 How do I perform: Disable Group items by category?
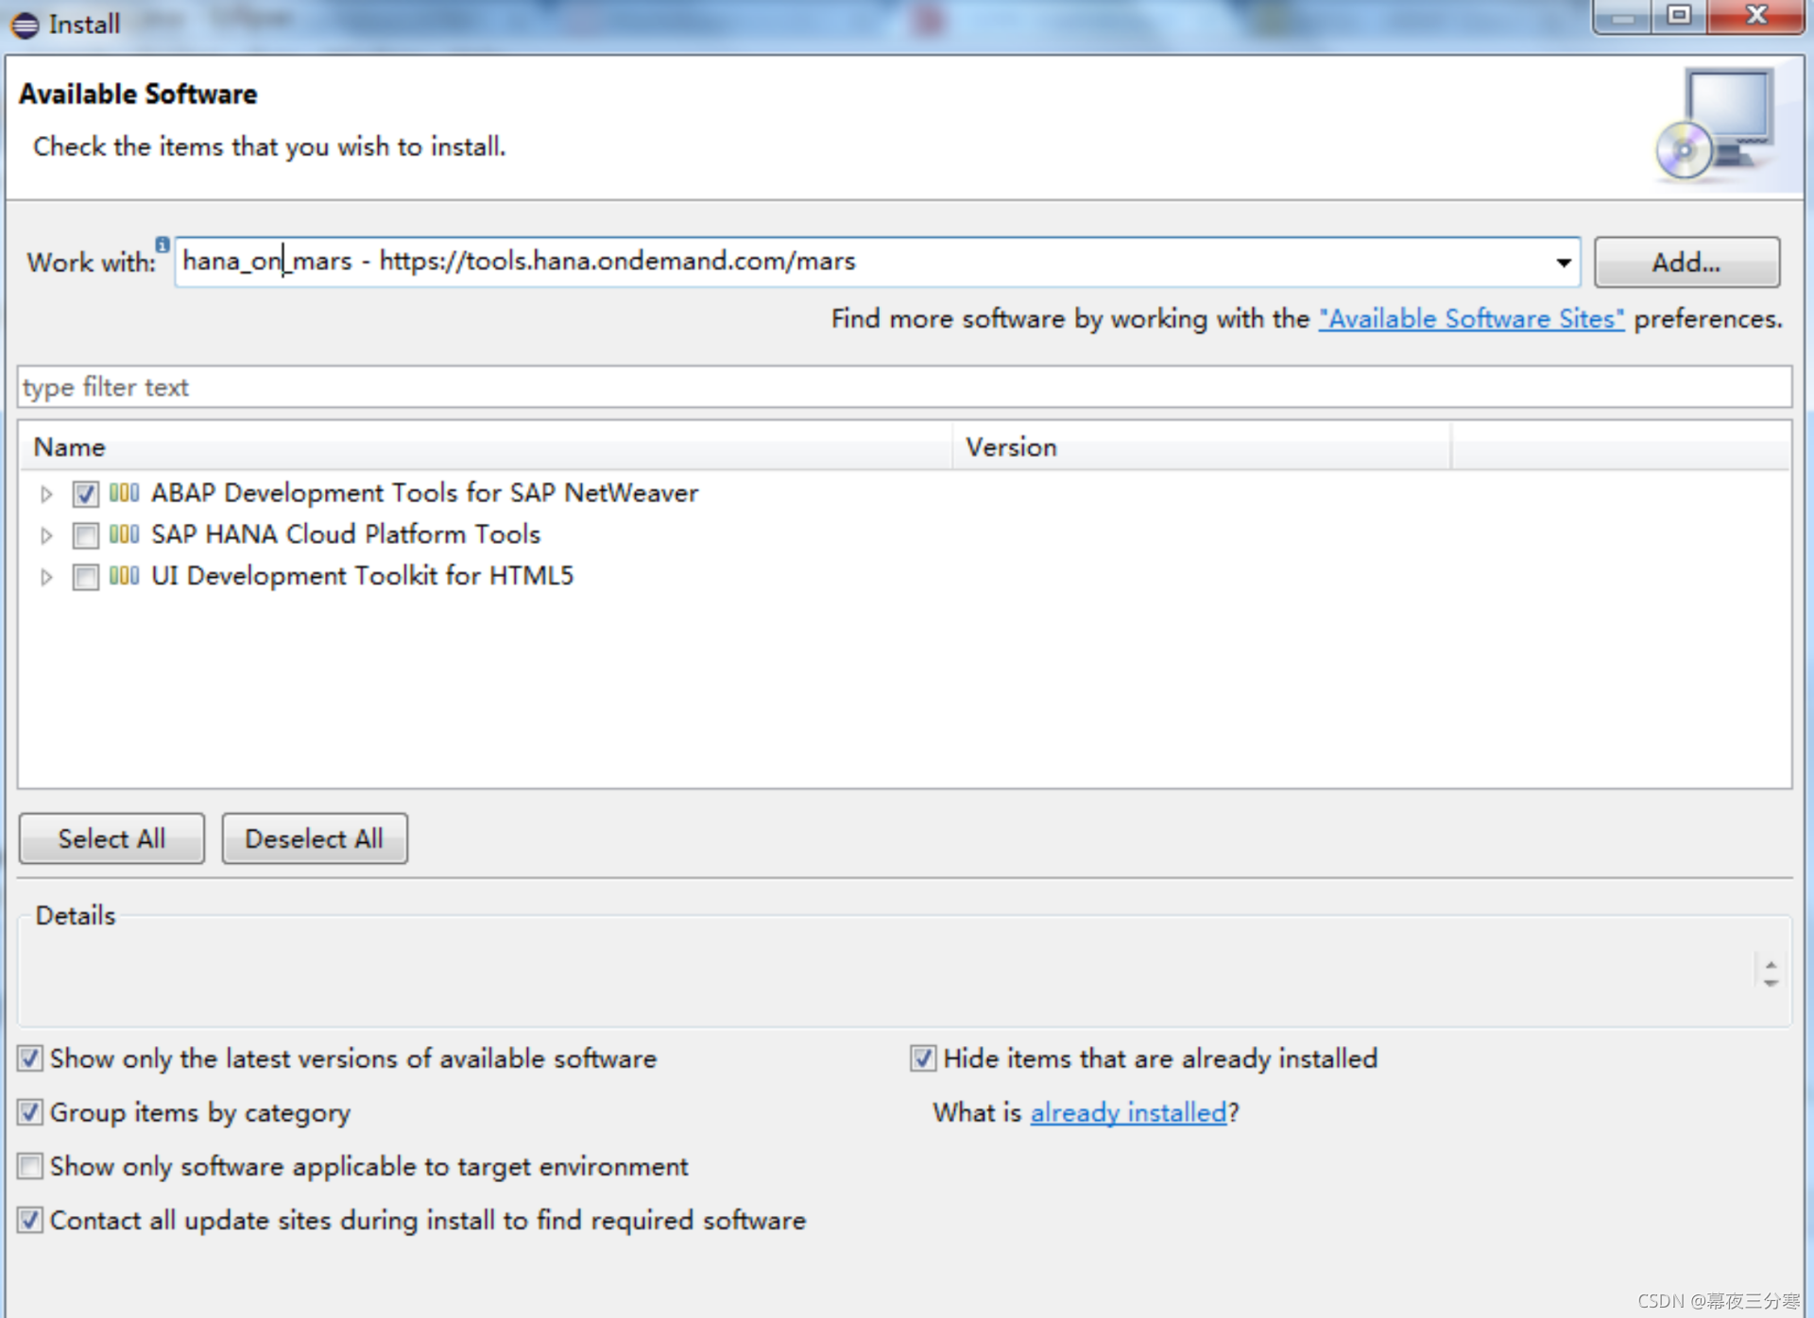pyautogui.click(x=29, y=1112)
